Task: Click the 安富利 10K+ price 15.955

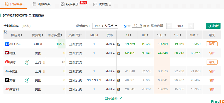Action: [x=196, y=89]
